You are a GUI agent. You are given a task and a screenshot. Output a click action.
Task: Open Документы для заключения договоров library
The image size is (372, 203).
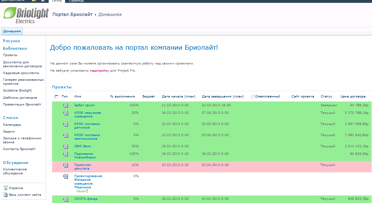pyautogui.click(x=22, y=64)
